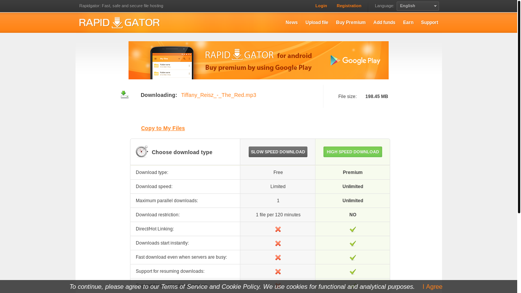The image size is (521, 293).
Task: Click green check in Fast download row
Action: click(x=353, y=258)
